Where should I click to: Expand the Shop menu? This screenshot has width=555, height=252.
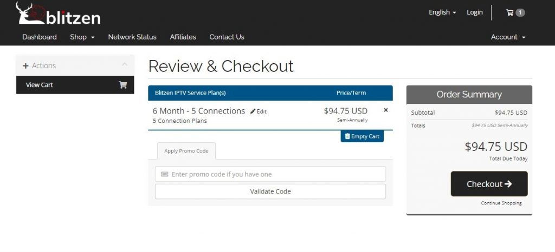82,37
